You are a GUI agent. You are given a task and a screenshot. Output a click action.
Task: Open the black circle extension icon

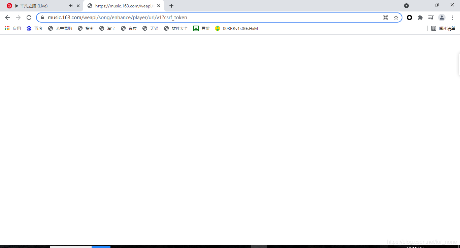click(x=409, y=18)
